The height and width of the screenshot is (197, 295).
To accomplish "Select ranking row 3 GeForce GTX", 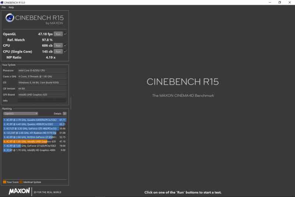I will coord(35,129).
